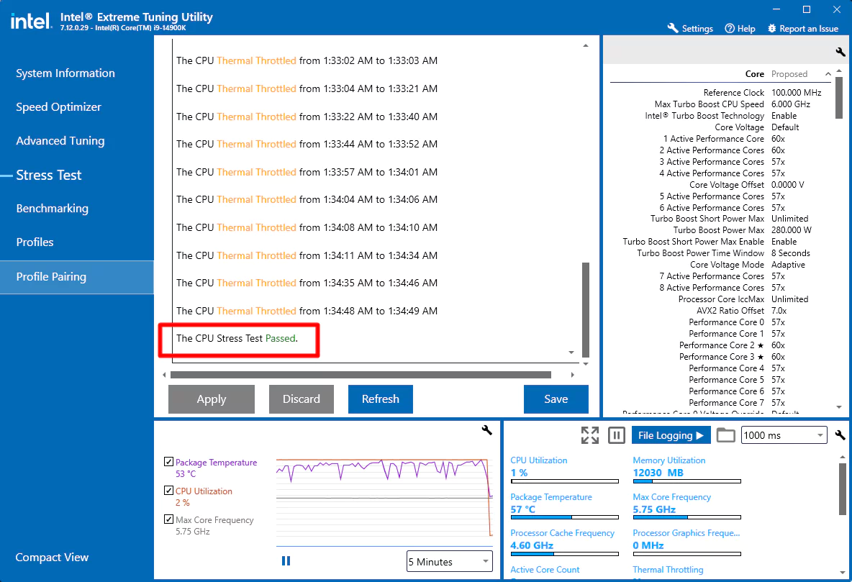Pause the graph below the temperature chart
This screenshot has width=852, height=582.
pyautogui.click(x=286, y=561)
